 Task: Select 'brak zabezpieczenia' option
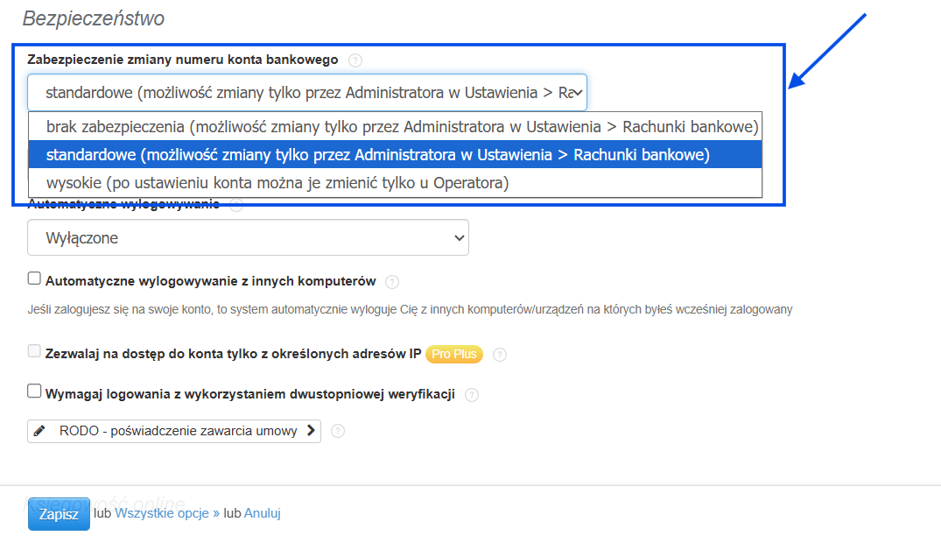click(x=395, y=127)
